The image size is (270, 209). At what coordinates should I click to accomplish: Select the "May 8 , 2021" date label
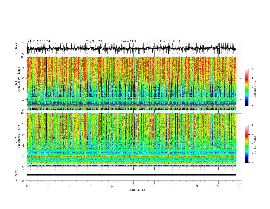pyautogui.click(x=95, y=41)
